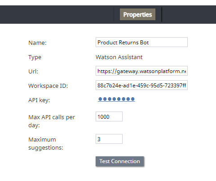216x181 pixels.
Task: Click the divider right of the Properties tab
Action: pos(162,14)
